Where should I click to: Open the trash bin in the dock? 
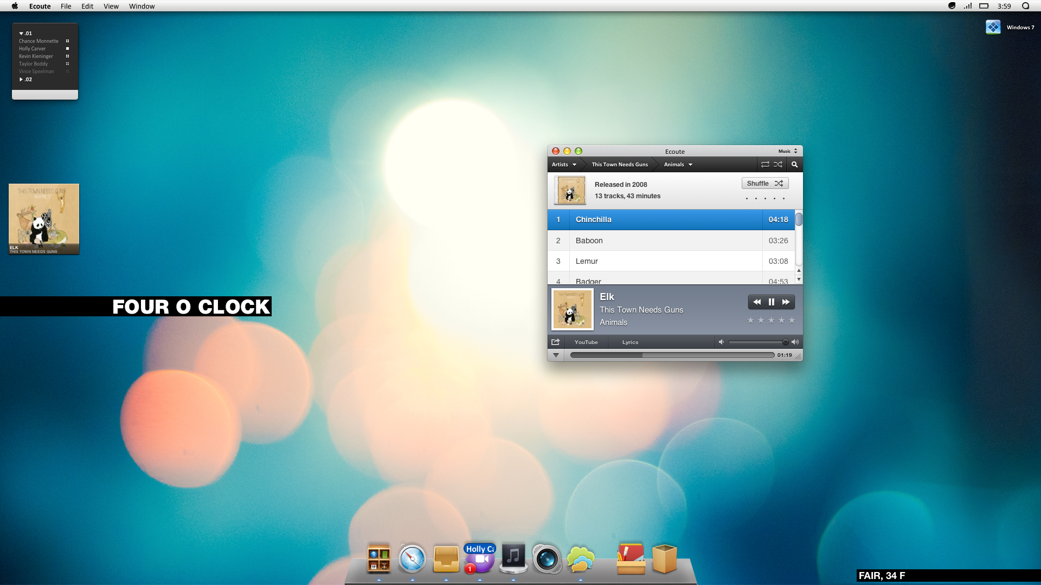coord(665,558)
